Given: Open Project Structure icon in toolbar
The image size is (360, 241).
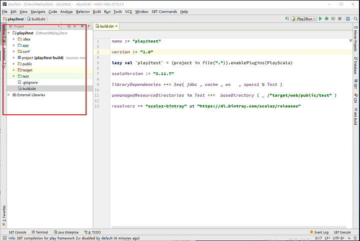Looking at the screenshot, I should tap(348, 19).
